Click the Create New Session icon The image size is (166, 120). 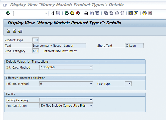coord(130,13)
